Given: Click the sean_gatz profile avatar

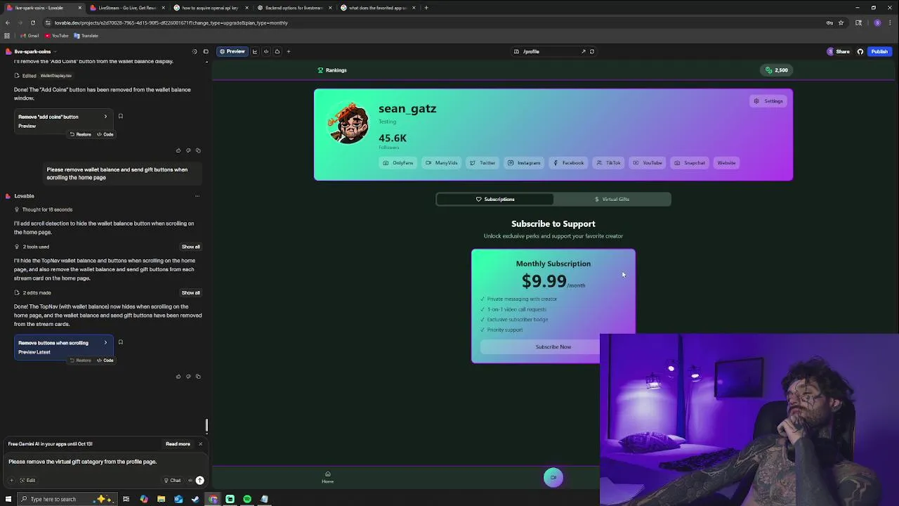Looking at the screenshot, I should (348, 123).
